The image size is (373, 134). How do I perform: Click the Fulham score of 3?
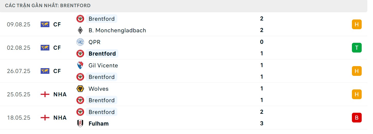point(262,123)
